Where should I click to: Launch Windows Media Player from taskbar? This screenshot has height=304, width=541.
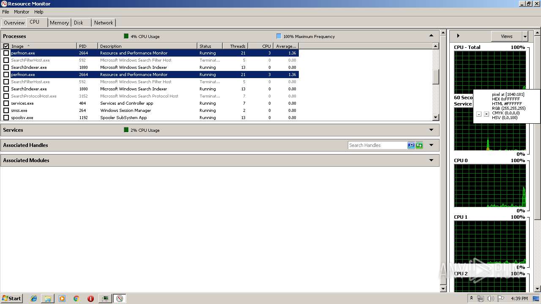pyautogui.click(x=62, y=299)
